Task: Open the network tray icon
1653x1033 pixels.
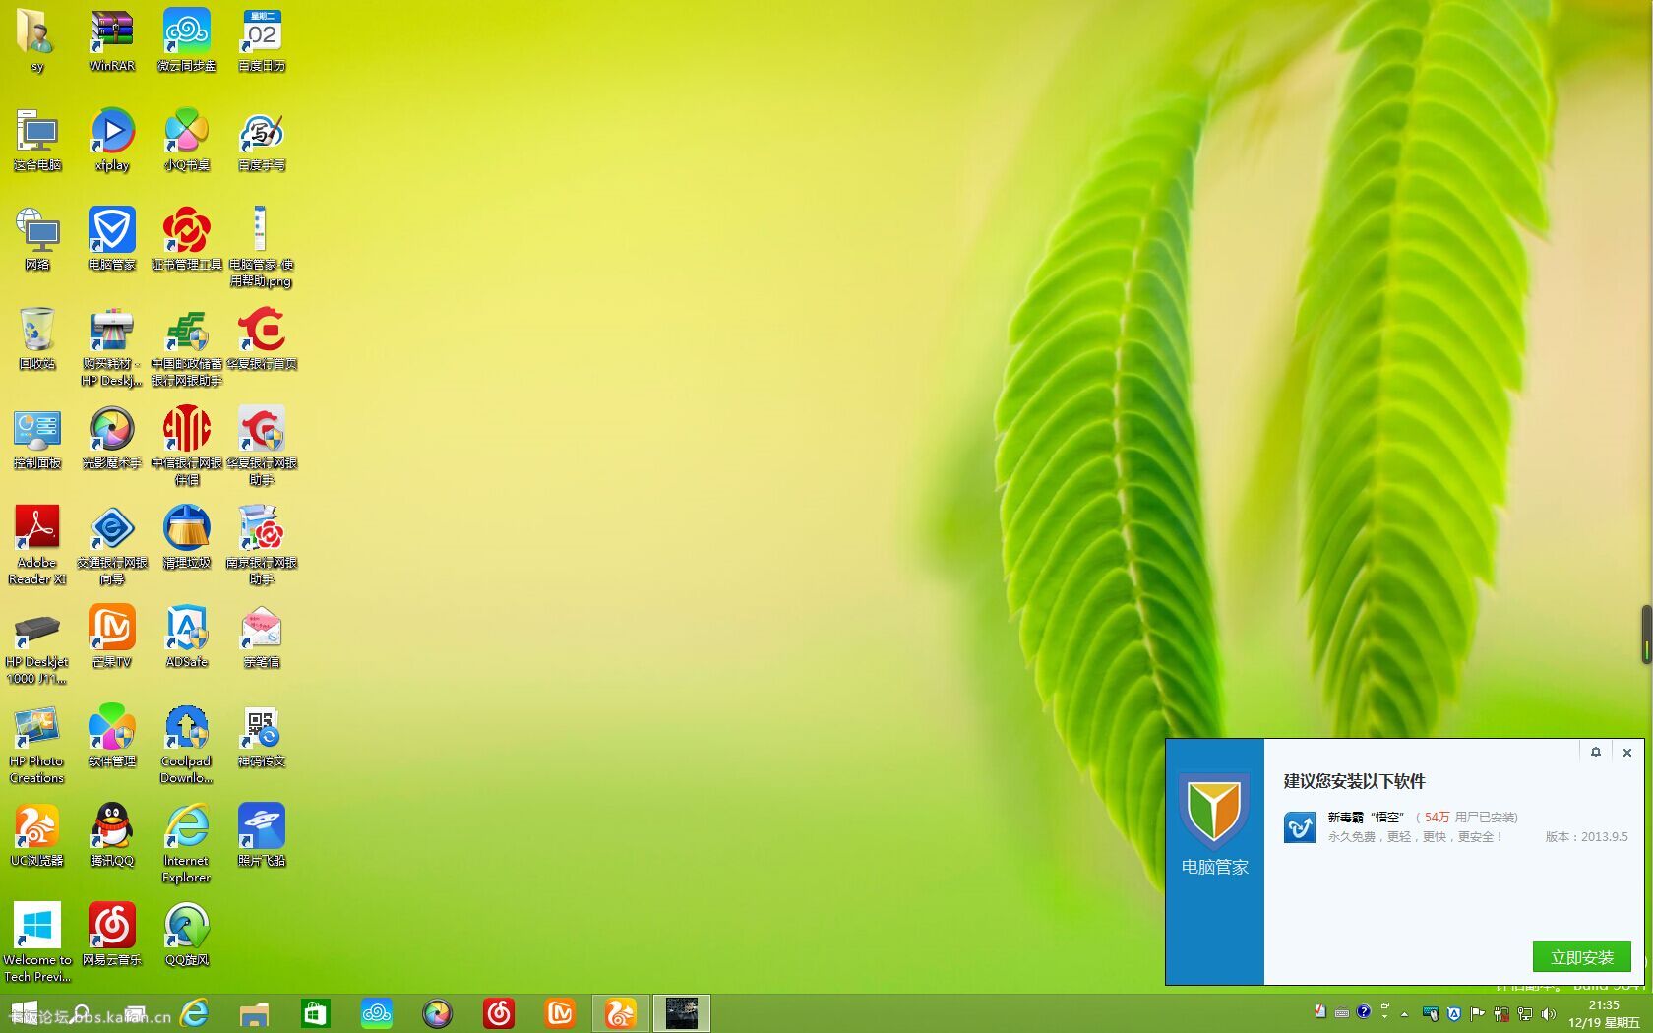Action: [x=1524, y=1013]
